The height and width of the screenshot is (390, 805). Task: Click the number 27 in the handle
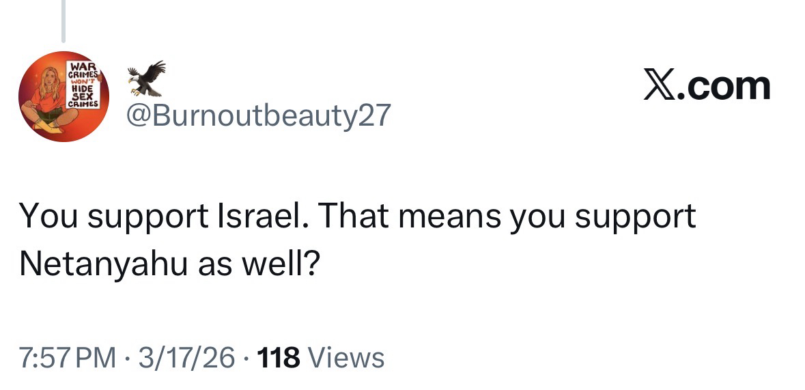(x=374, y=116)
